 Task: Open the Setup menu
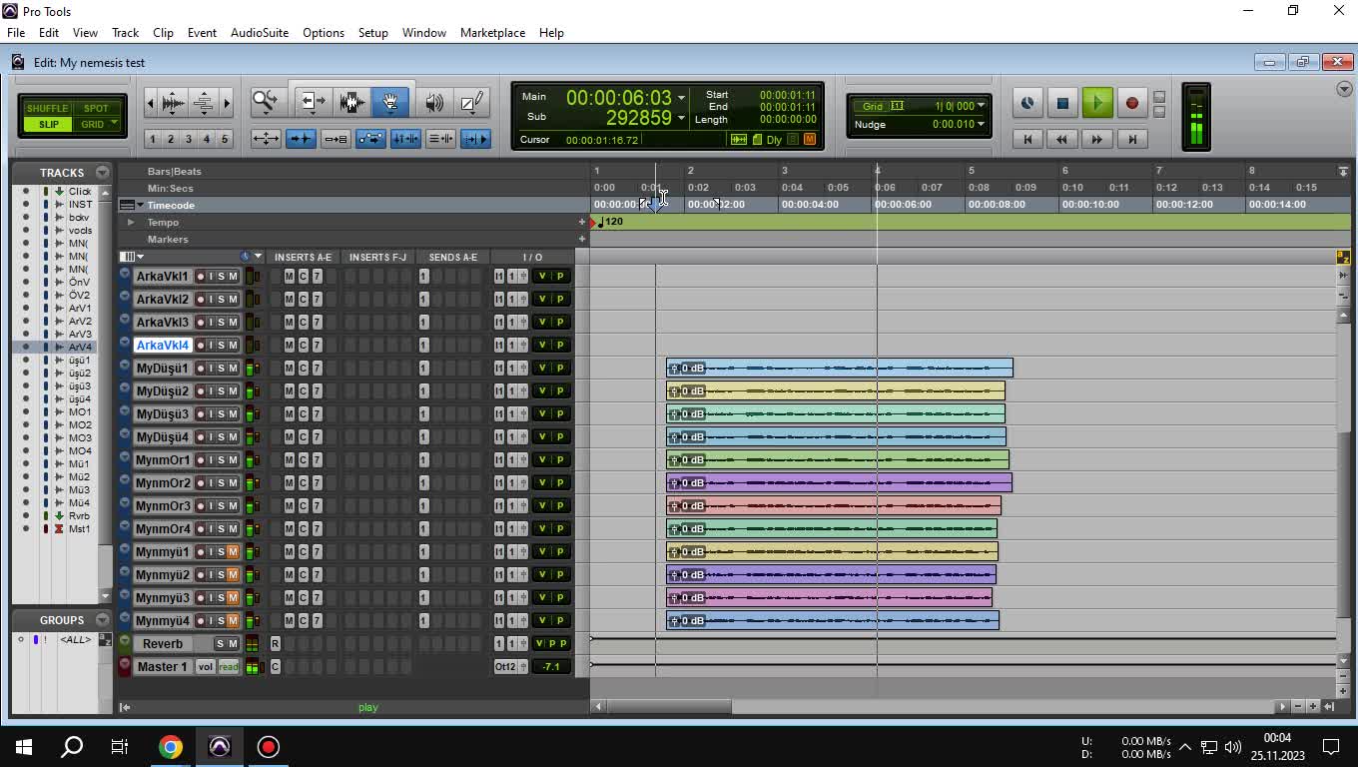tap(372, 33)
